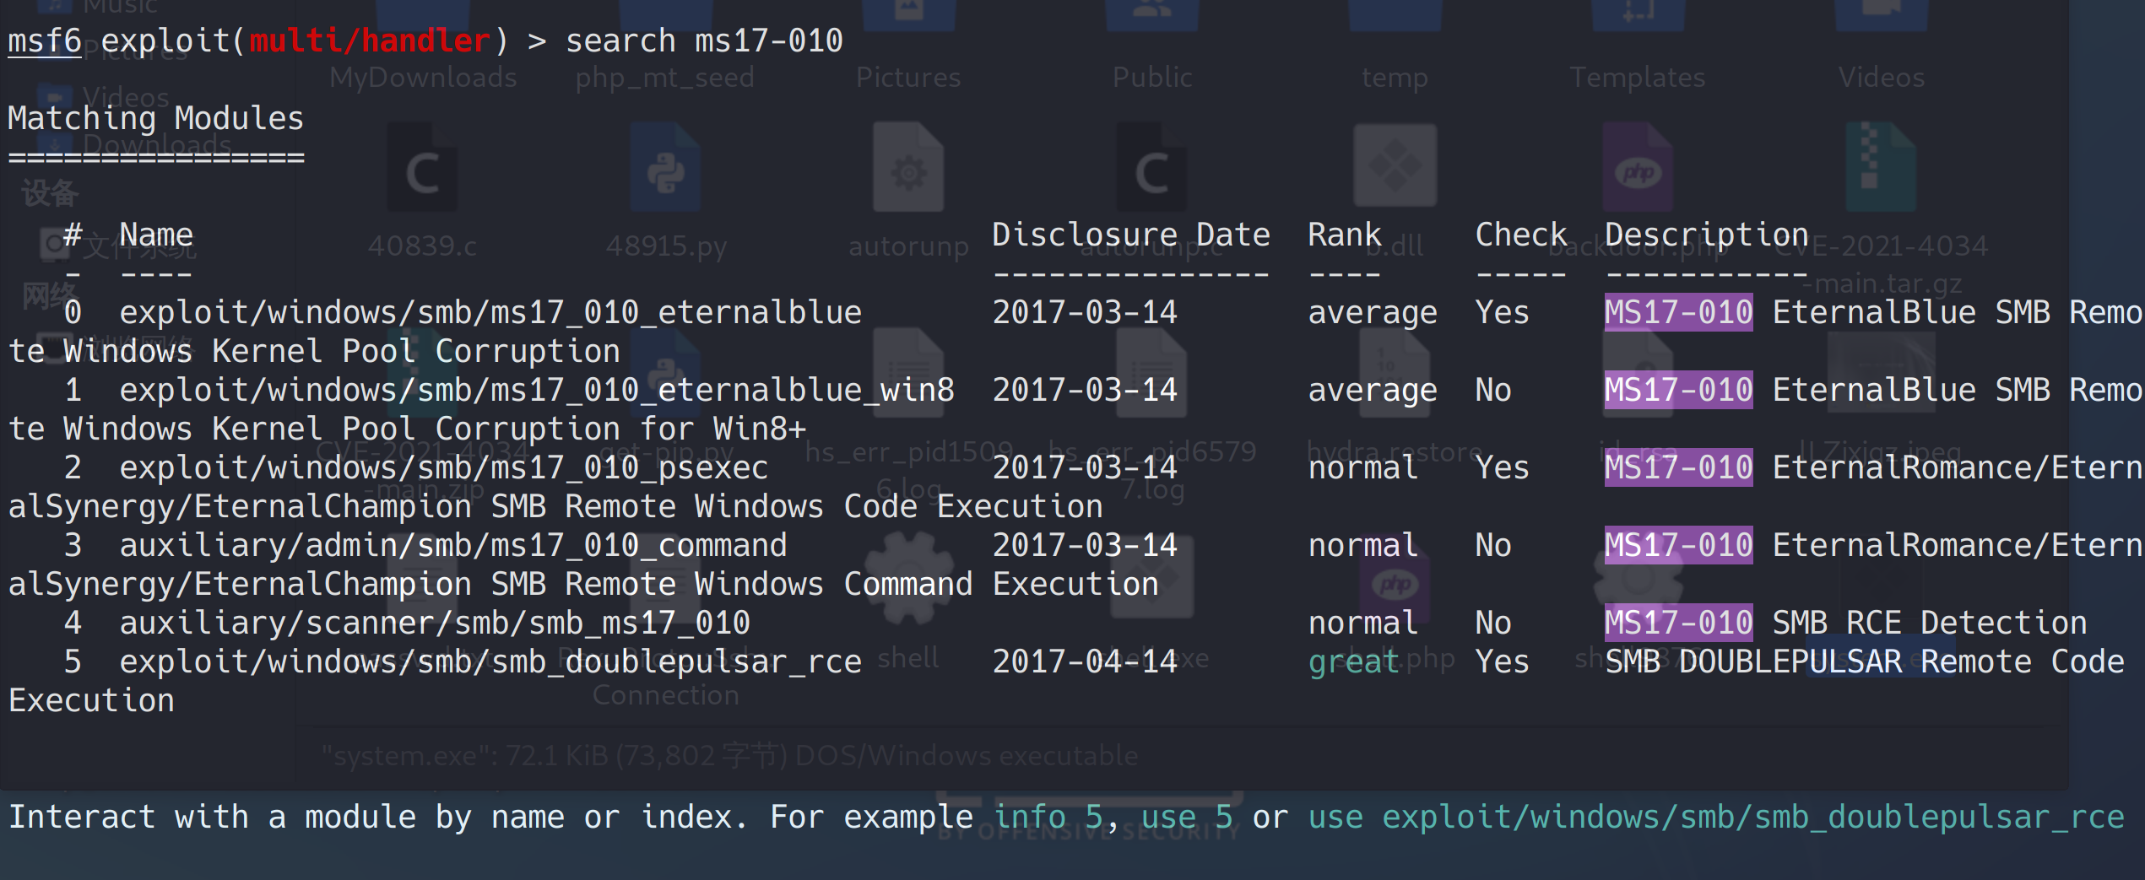Select the CVE-2021-4034-main.tar.gz archive icon
2145x880 pixels.
pyautogui.click(x=1881, y=169)
